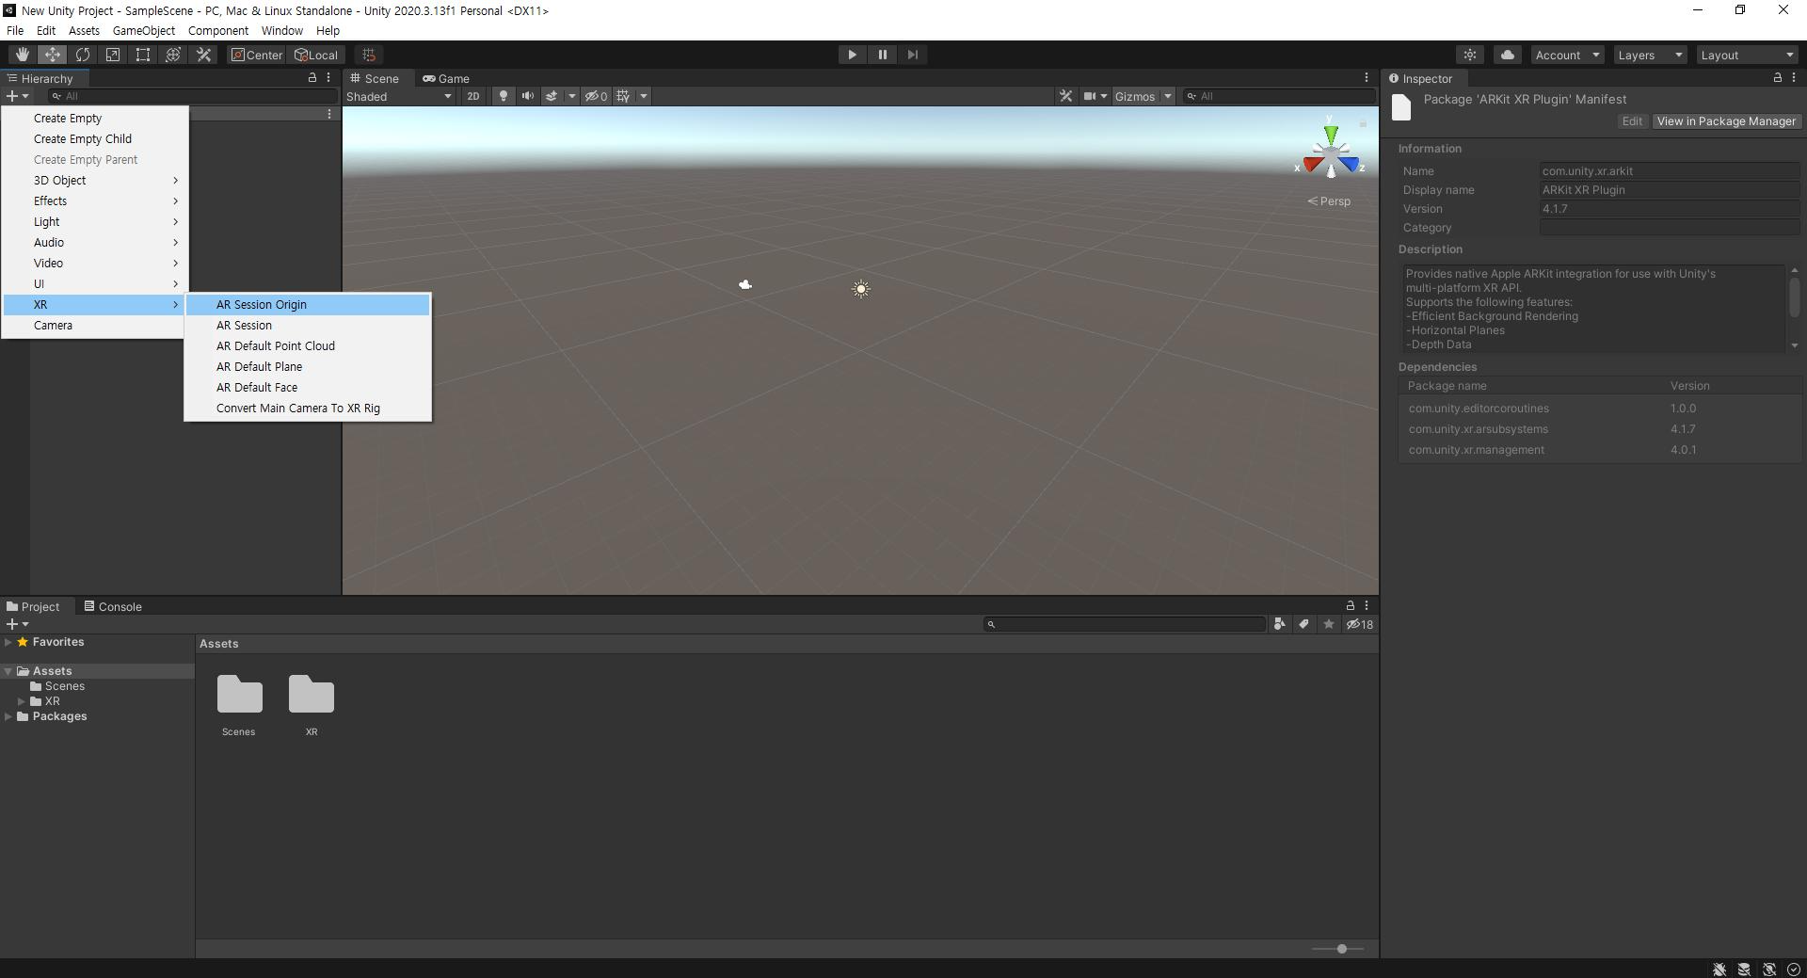Open Unity cloud services
This screenshot has height=978, width=1807.
click(x=1508, y=55)
